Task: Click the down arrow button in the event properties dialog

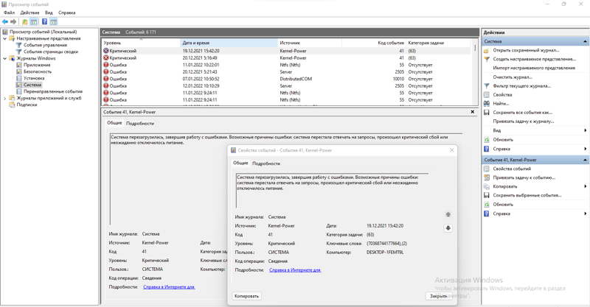Action: point(448,228)
